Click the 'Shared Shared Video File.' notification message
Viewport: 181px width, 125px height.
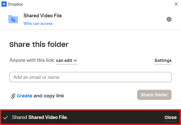coord(40,117)
